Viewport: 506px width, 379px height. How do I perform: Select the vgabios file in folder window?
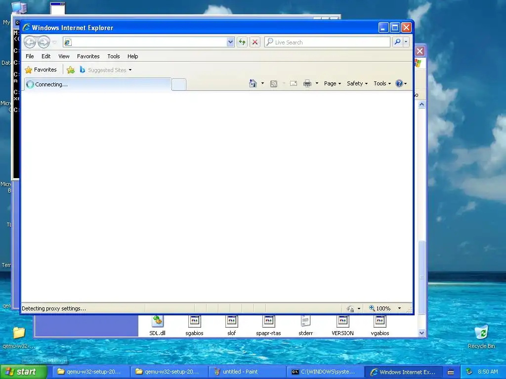tap(380, 326)
